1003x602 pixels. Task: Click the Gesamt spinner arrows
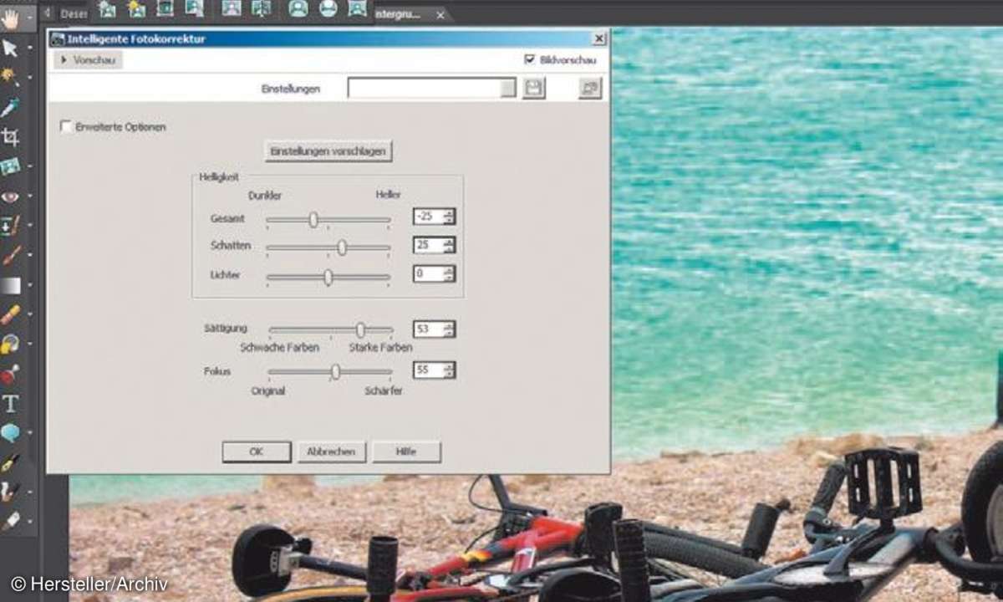click(x=450, y=217)
